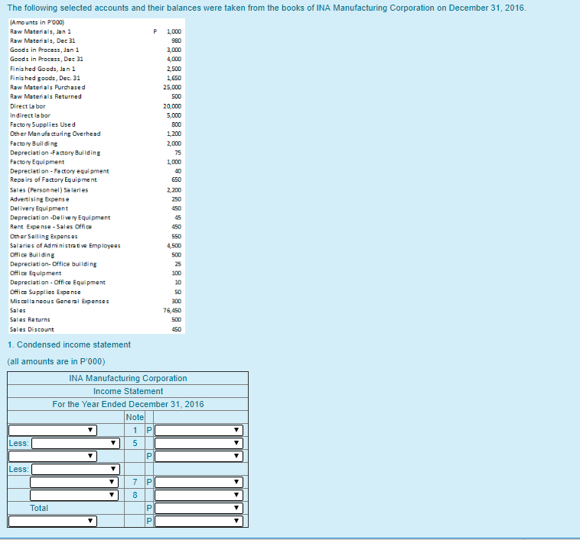This screenshot has width=580, height=540.
Task: Click the 25,000 Raw Materials Purchased amount
Action: click(x=172, y=87)
